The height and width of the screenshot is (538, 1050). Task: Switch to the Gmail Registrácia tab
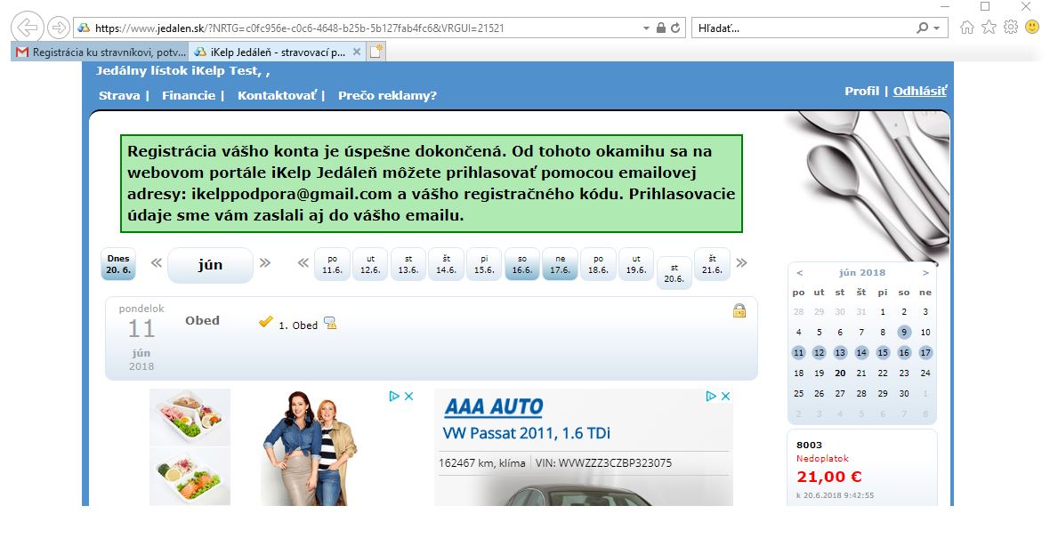click(x=100, y=52)
